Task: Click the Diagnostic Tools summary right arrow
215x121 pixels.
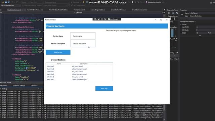Action: (178, 53)
